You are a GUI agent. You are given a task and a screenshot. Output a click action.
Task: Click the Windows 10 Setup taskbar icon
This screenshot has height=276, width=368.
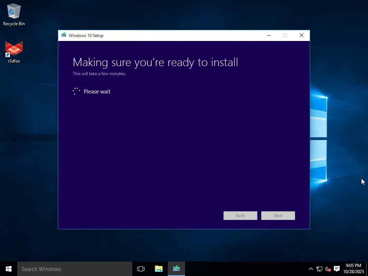click(x=176, y=269)
